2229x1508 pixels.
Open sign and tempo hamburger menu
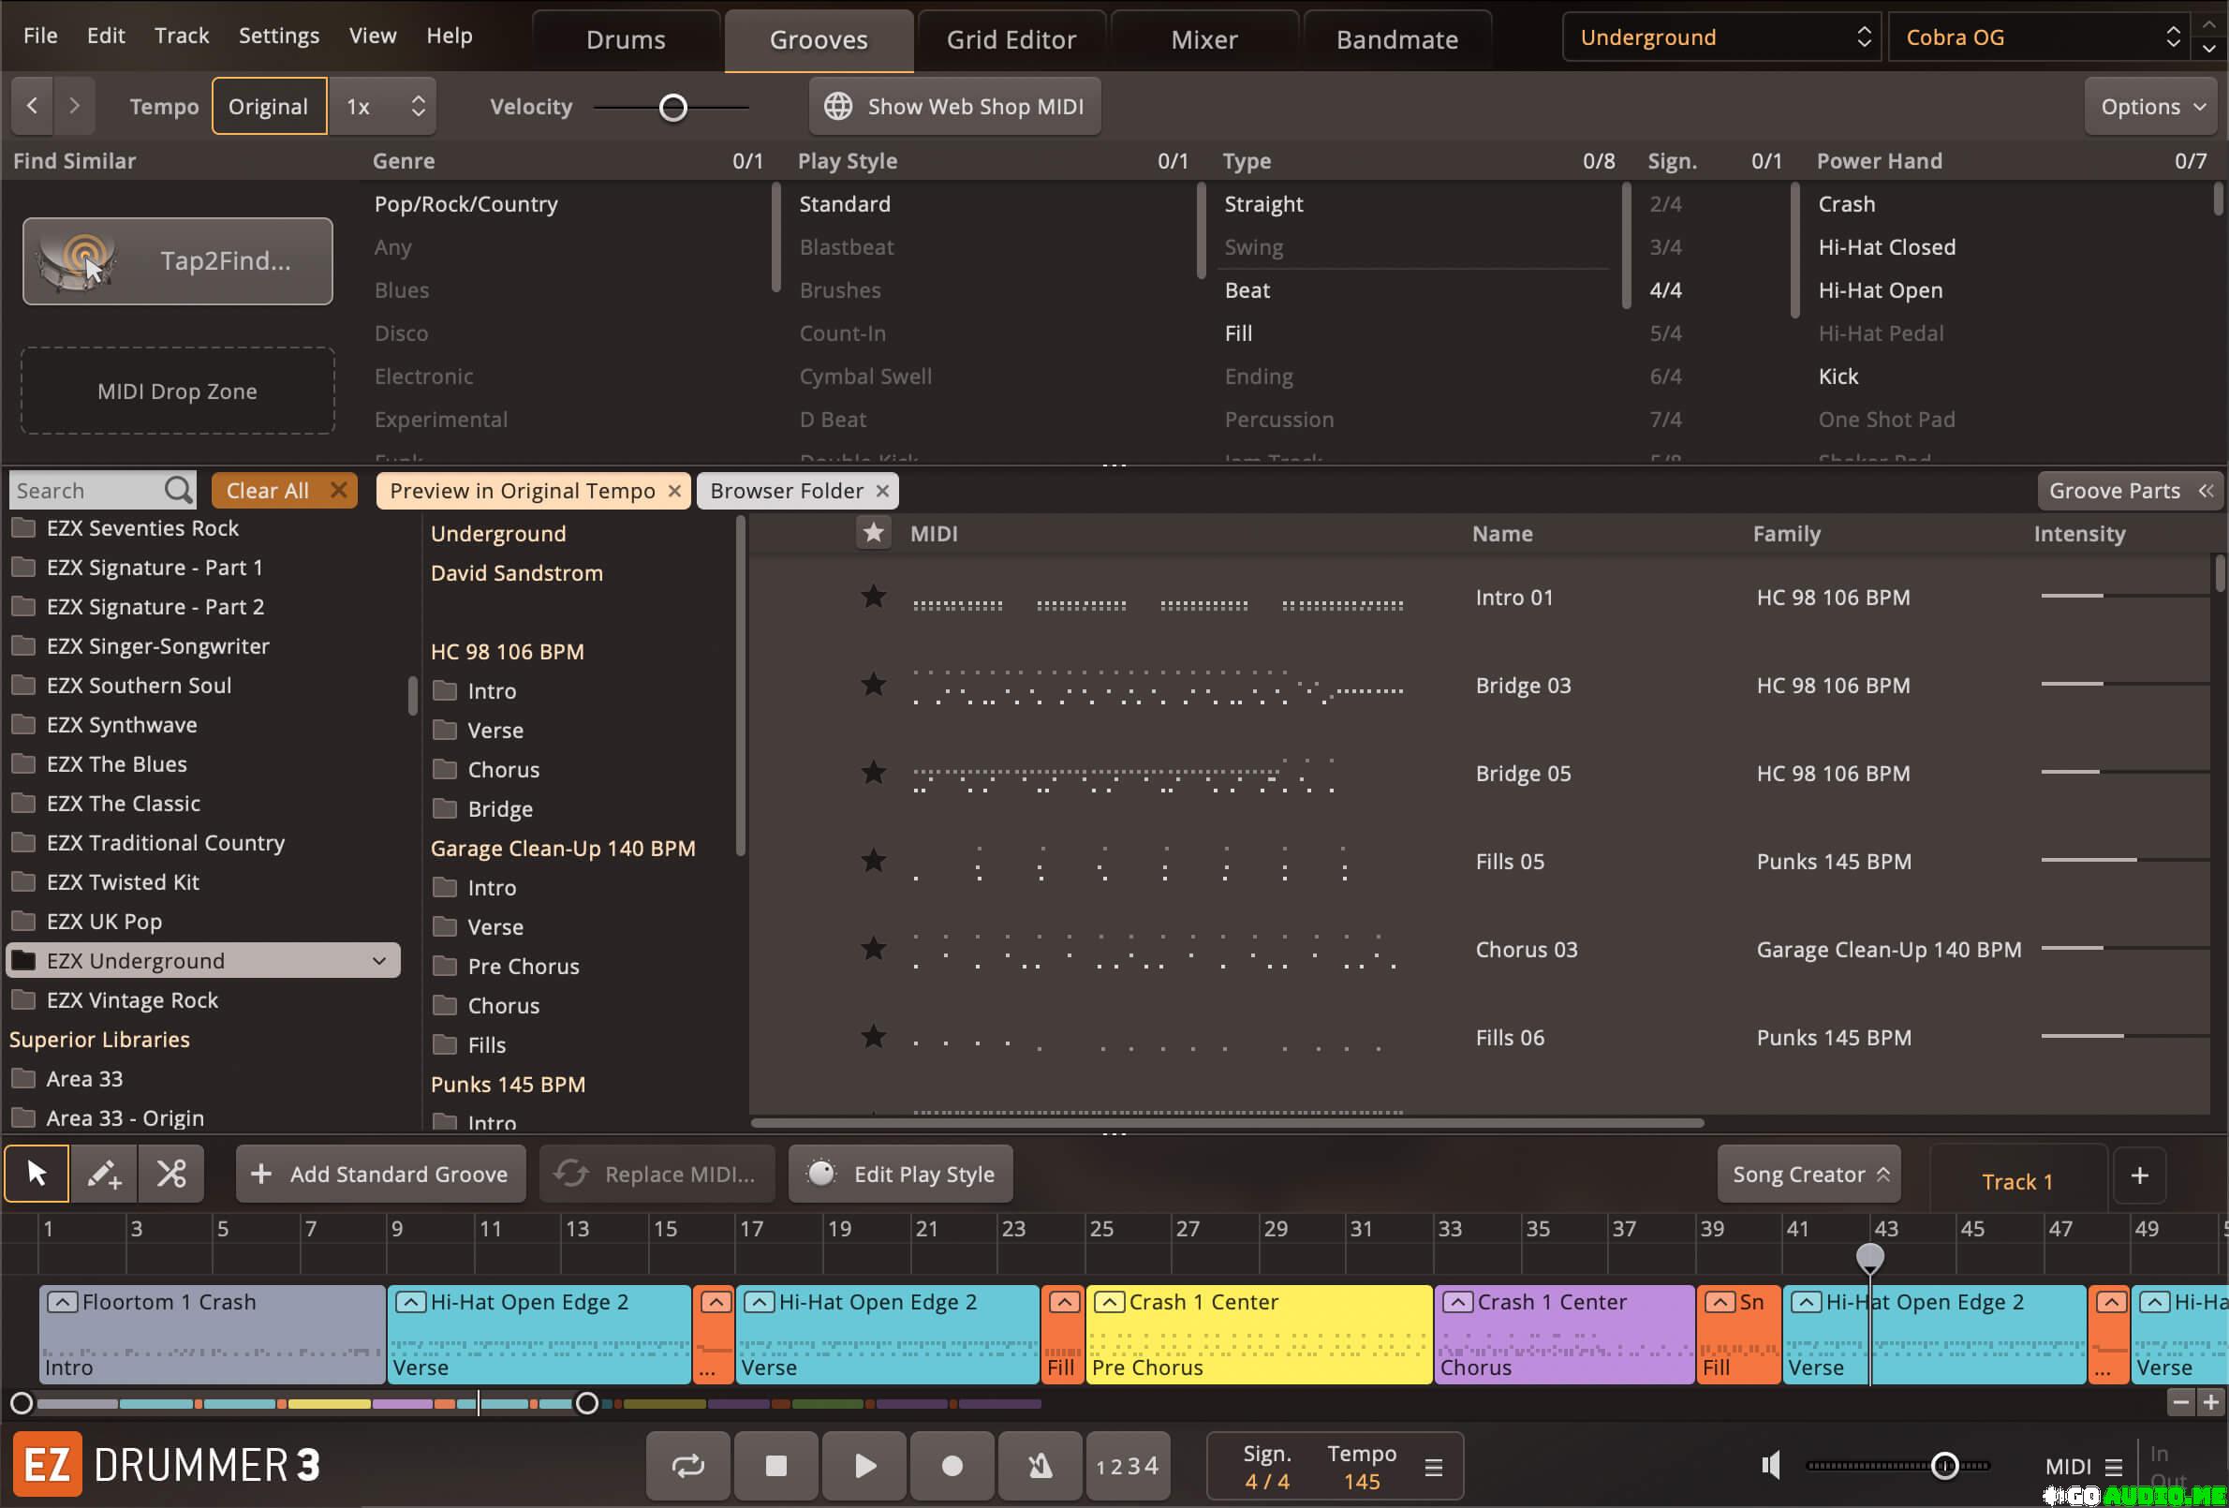coord(1433,1468)
